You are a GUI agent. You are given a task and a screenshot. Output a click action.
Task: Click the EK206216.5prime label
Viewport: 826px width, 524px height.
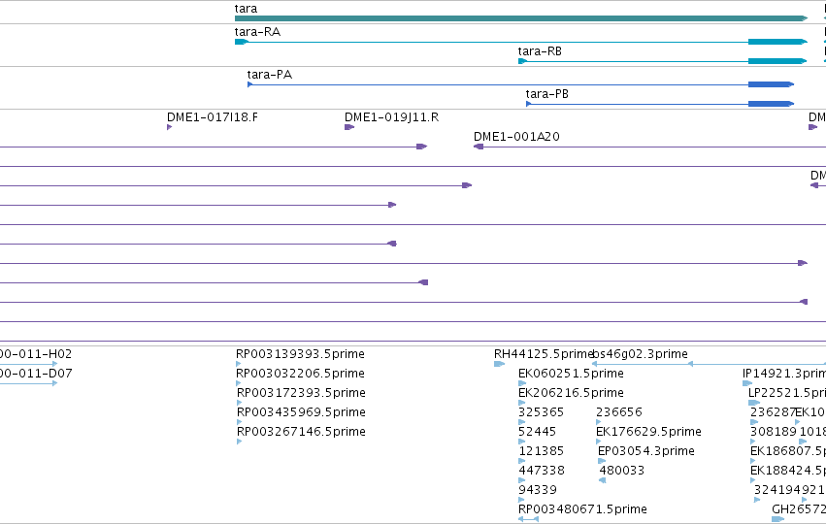click(x=571, y=393)
